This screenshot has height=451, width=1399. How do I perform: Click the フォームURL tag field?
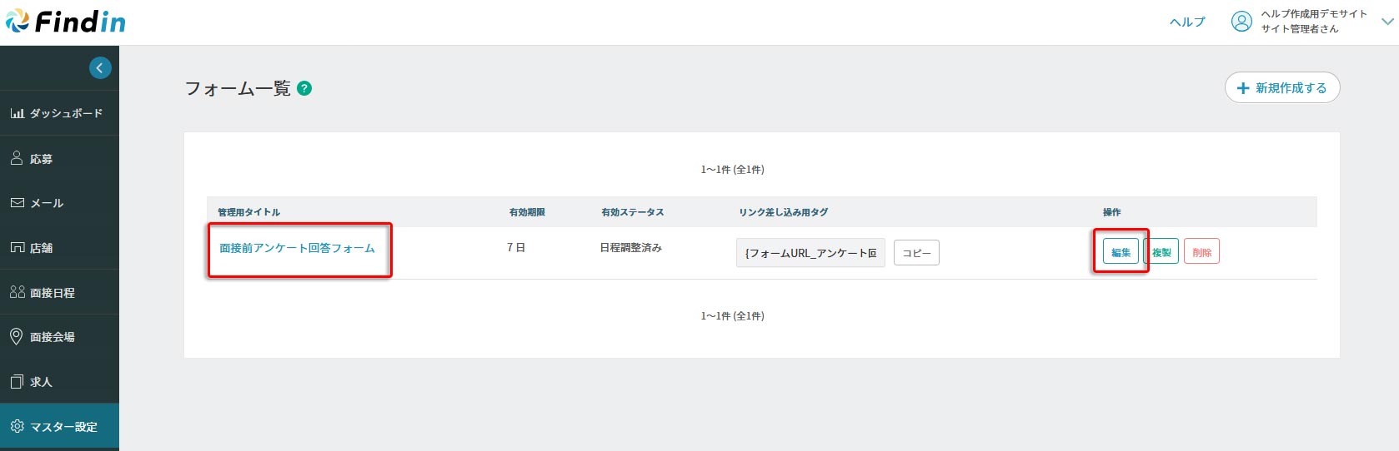click(x=810, y=253)
